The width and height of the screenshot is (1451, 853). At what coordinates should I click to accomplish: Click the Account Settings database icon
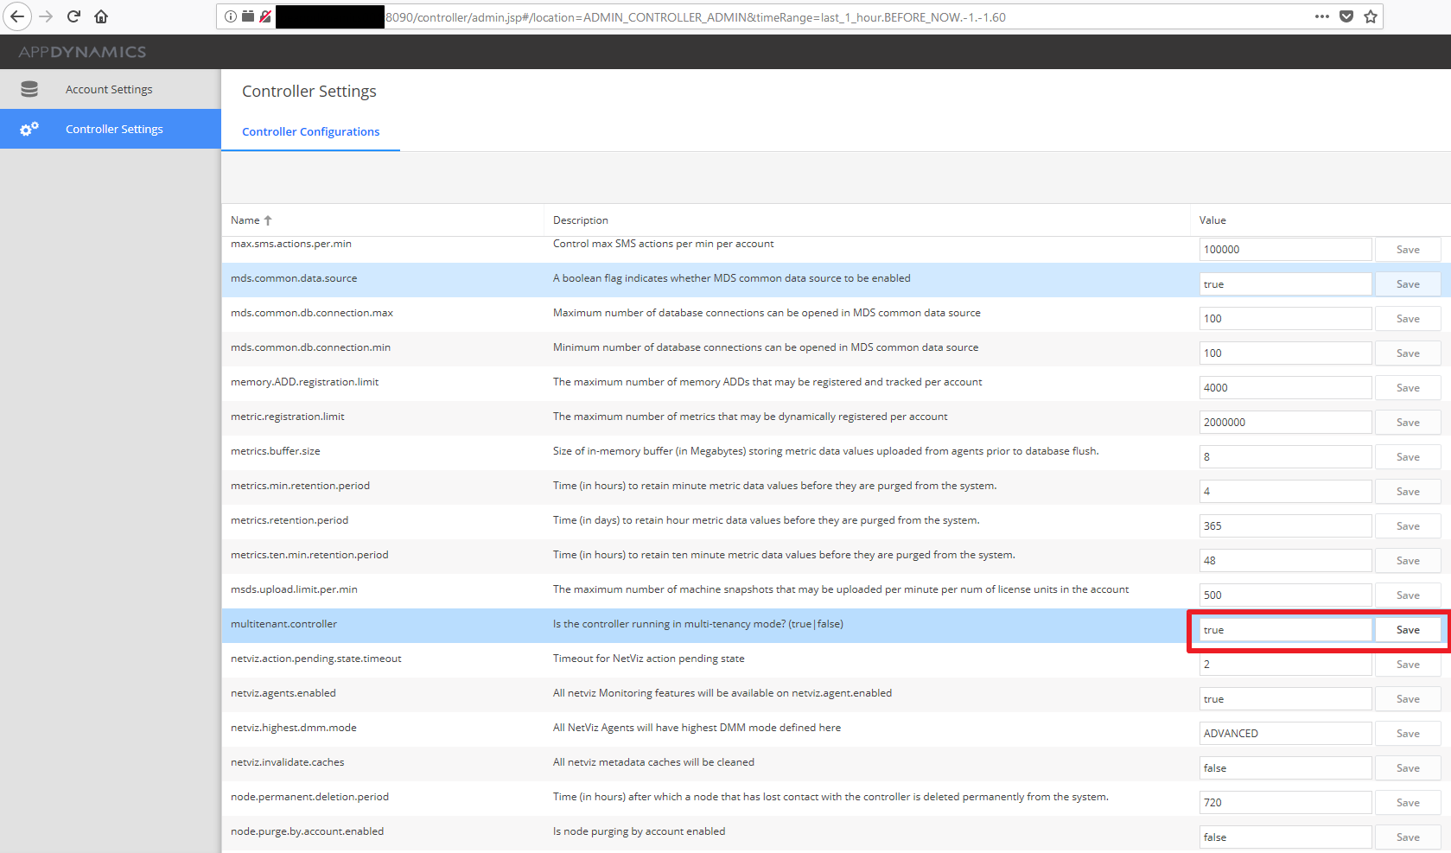pos(29,89)
